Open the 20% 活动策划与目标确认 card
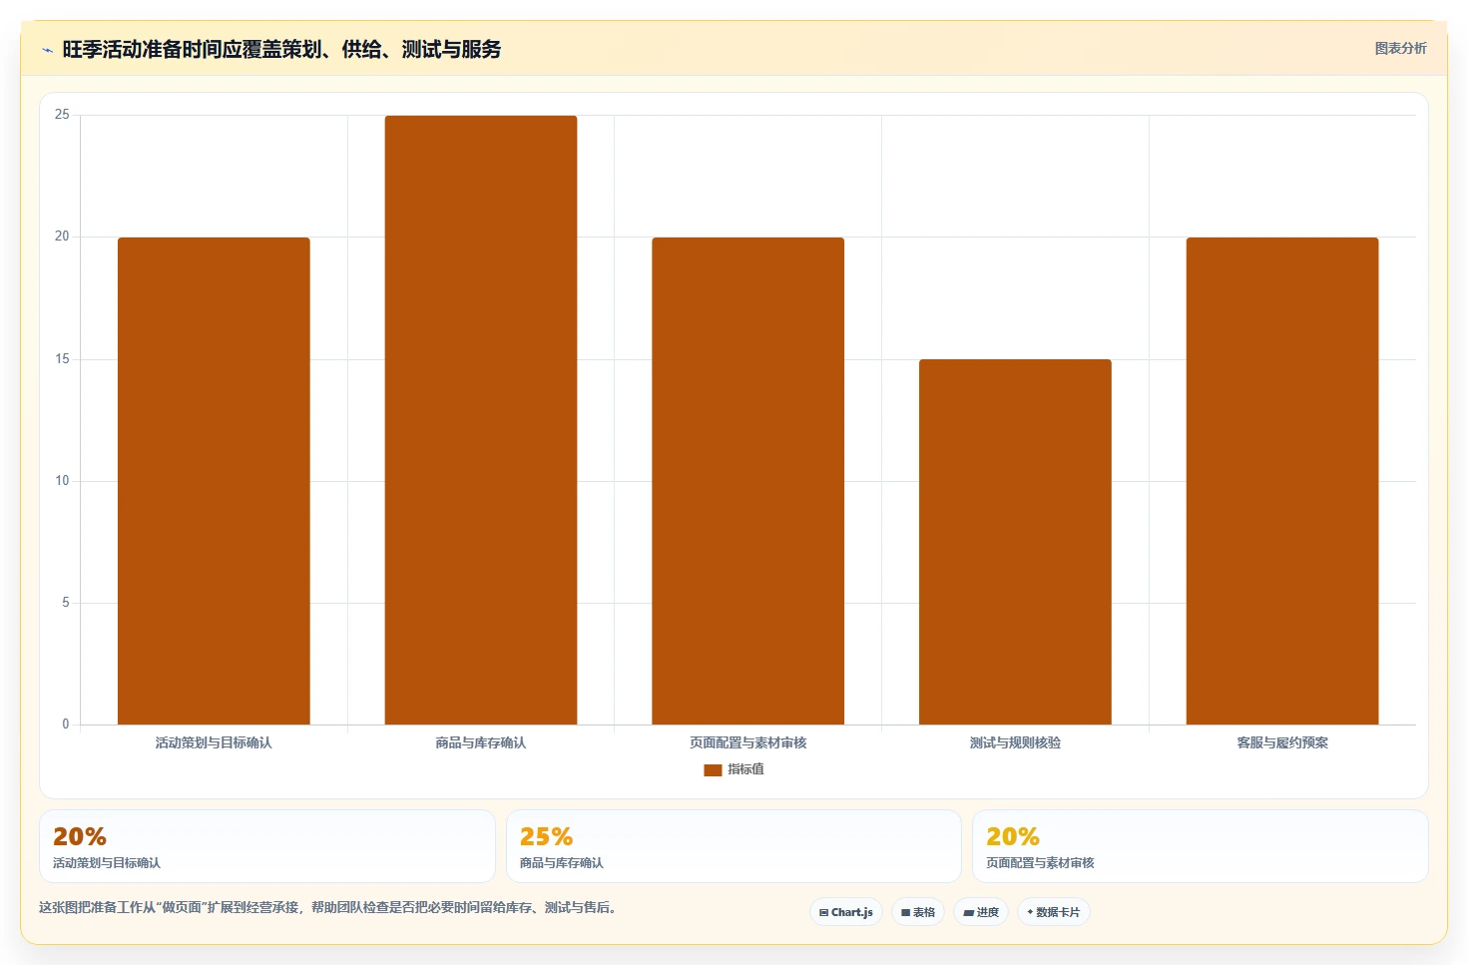This screenshot has height=965, width=1468. coord(267,846)
